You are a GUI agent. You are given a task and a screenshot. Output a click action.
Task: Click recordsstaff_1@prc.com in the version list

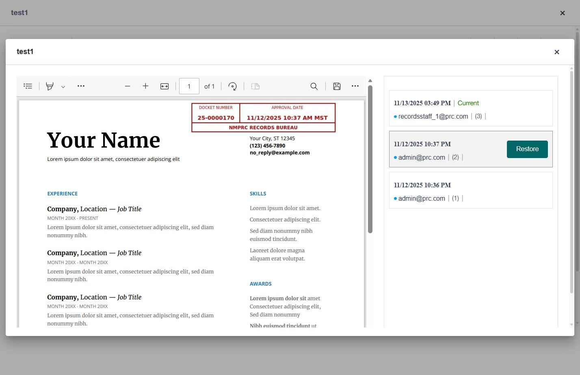pyautogui.click(x=433, y=117)
